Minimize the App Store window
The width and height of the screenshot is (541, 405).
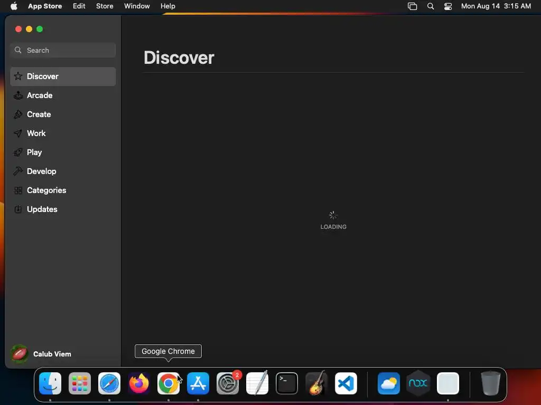point(29,30)
